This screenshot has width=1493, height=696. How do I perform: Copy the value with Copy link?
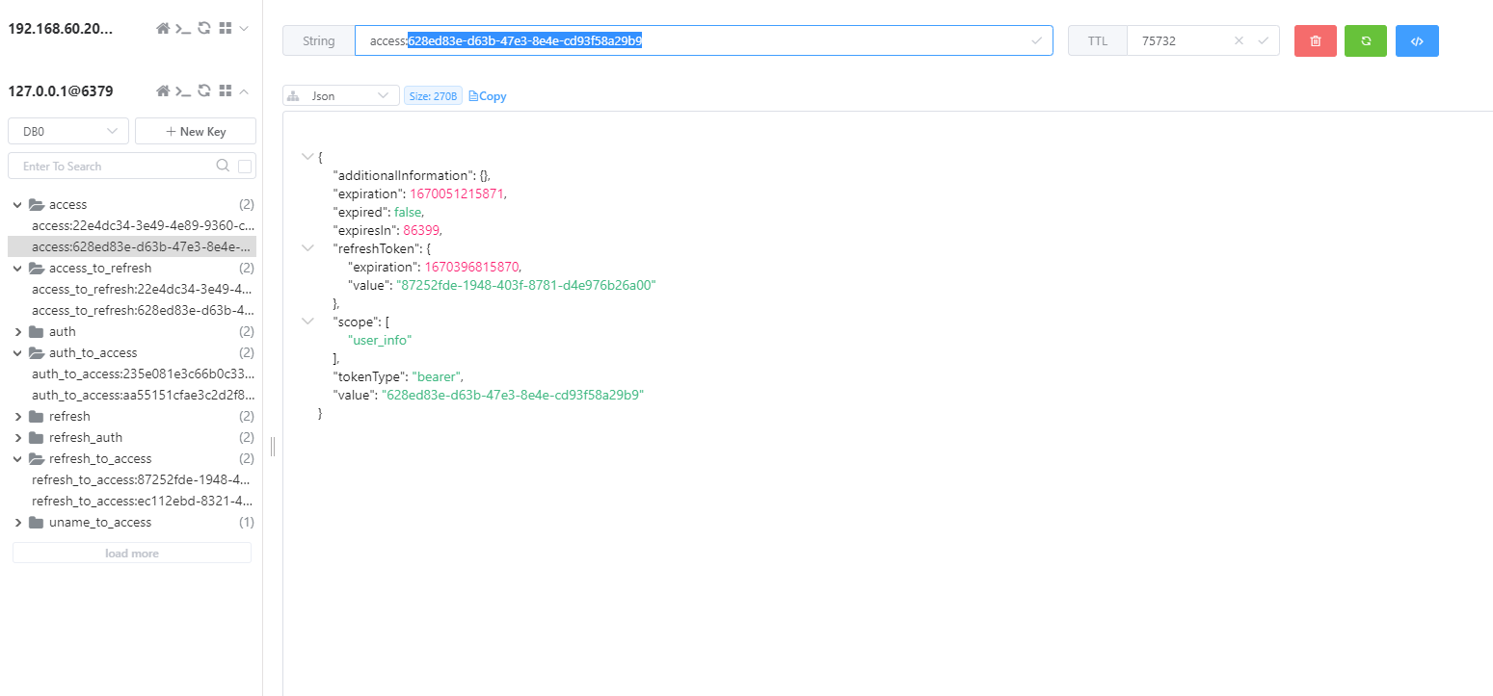coord(488,96)
